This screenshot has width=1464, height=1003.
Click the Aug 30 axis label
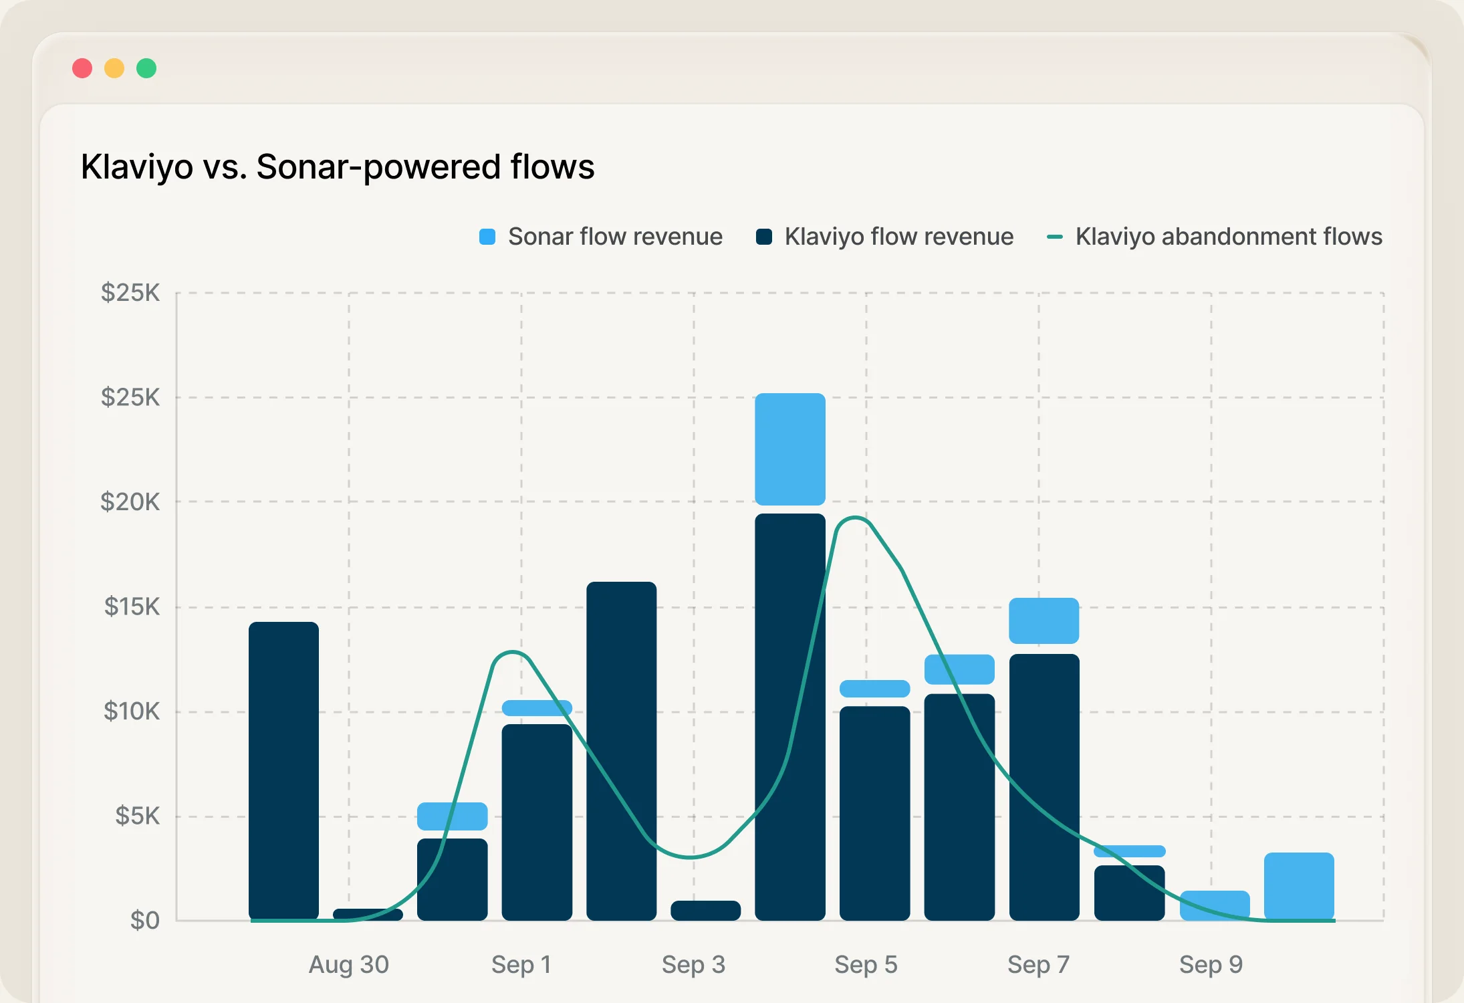tap(349, 965)
